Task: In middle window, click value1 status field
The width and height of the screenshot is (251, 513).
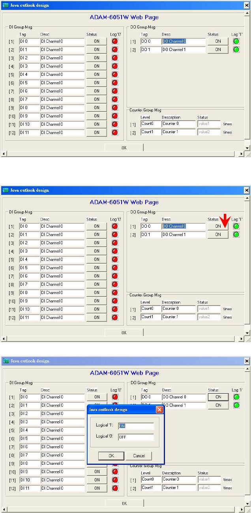Action: click(x=209, y=309)
